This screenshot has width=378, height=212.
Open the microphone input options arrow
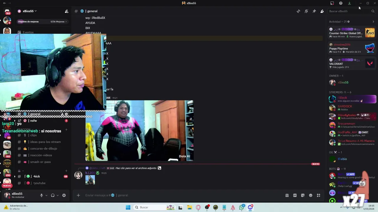(46, 195)
